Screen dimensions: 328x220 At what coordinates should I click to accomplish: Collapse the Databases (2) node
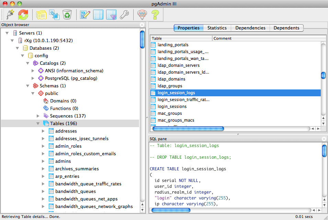click(18, 48)
